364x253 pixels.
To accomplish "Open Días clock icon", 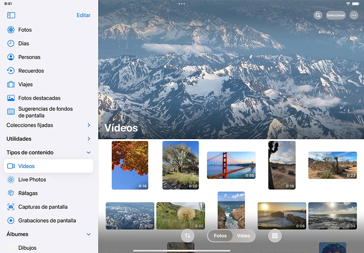I will coord(11,43).
